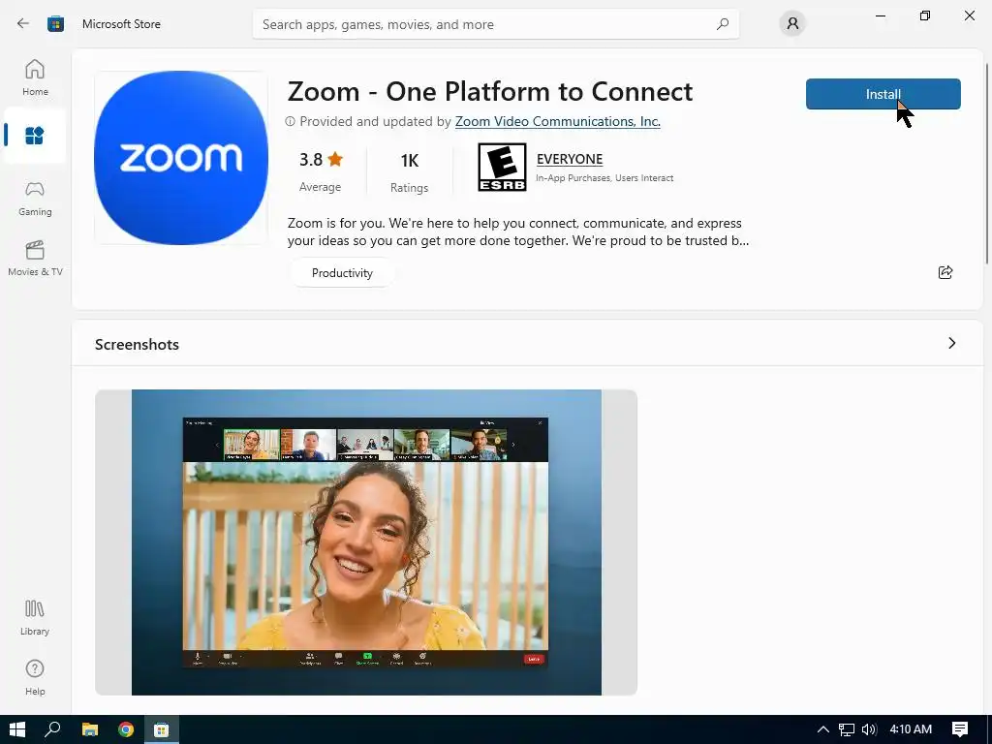Click the vertical page scrollbar

click(987, 164)
